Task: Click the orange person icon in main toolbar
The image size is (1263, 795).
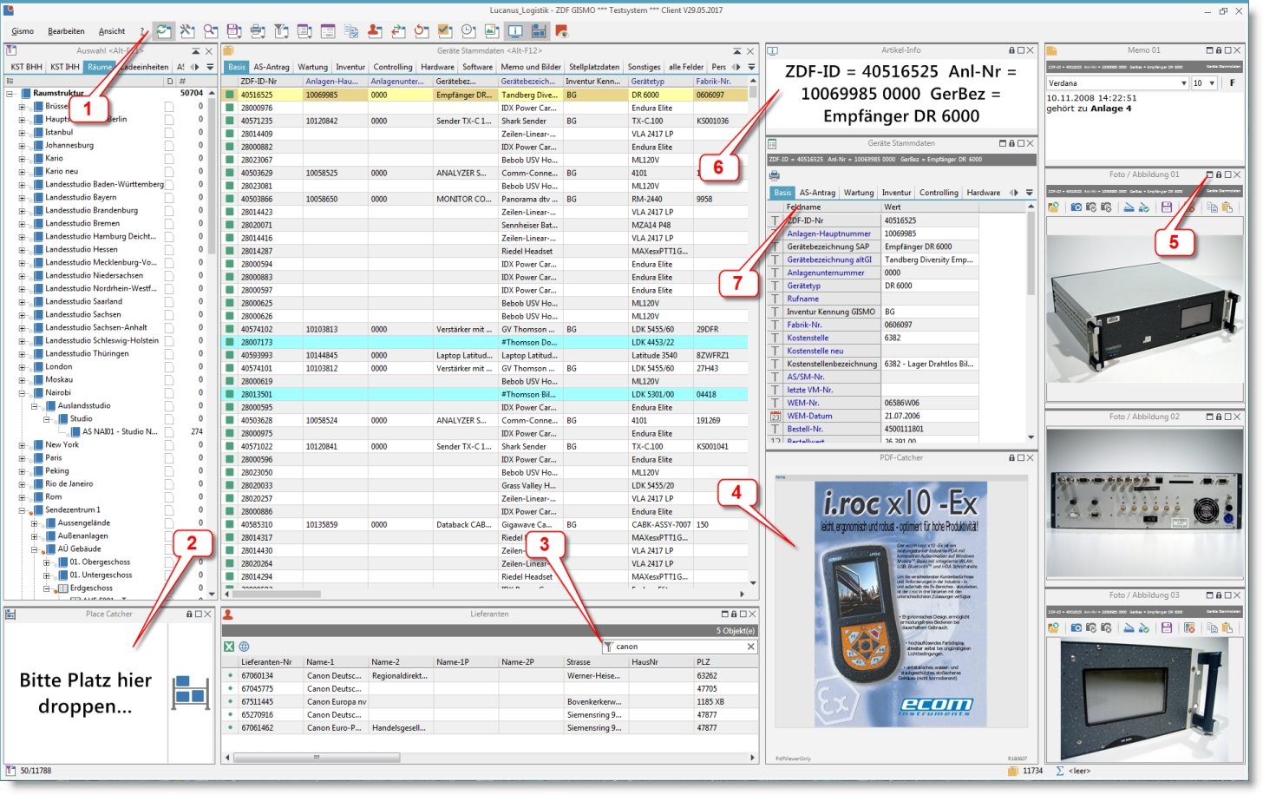Action: click(375, 31)
